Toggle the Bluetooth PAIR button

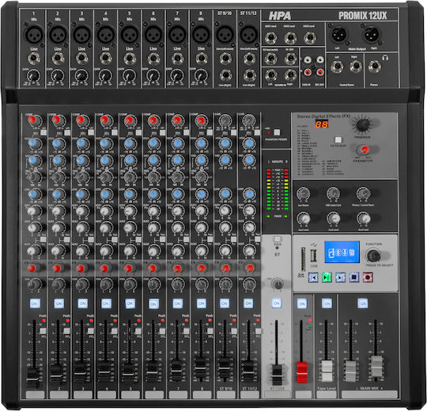pyautogui.click(x=277, y=239)
